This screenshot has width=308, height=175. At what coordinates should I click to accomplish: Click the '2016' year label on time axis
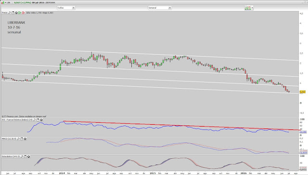coord(244,173)
